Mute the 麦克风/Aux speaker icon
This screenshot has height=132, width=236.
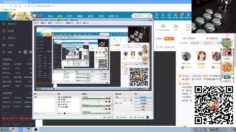point(106,109)
